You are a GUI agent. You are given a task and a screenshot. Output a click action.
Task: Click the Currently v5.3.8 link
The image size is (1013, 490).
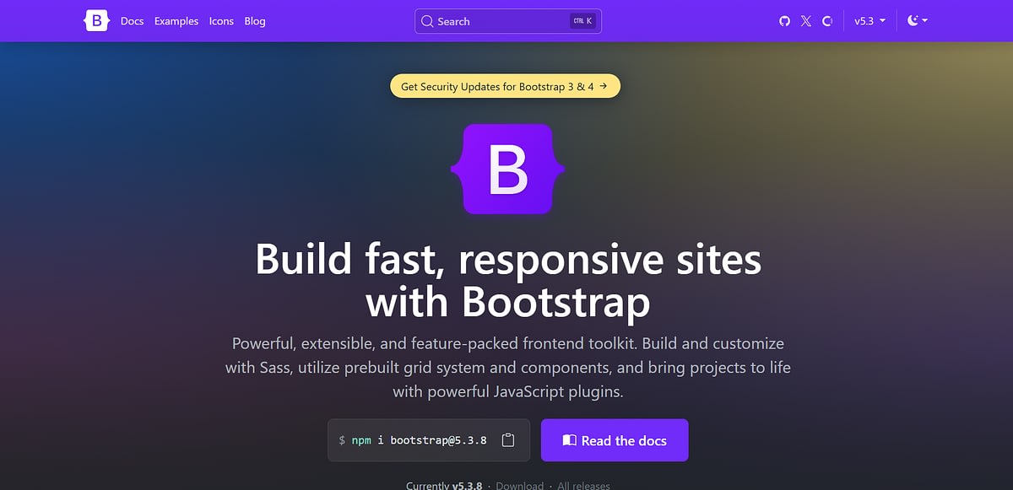(x=445, y=485)
